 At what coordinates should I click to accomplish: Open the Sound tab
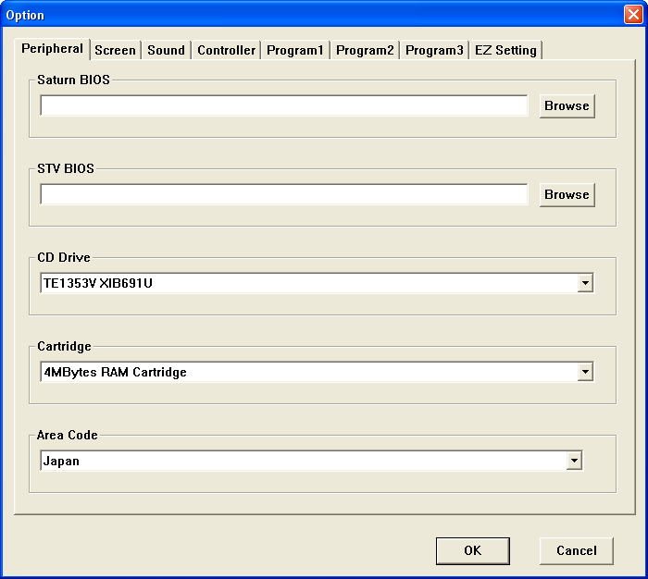tap(166, 50)
